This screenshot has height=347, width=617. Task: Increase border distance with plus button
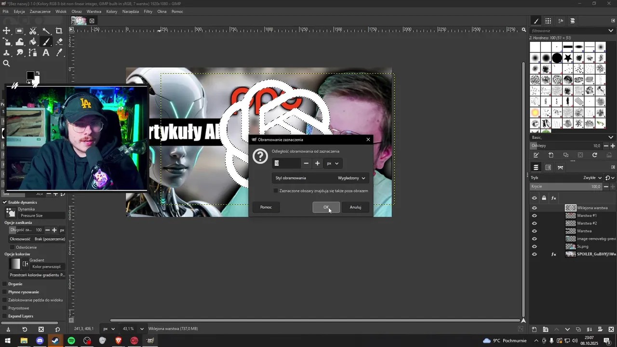(317, 163)
